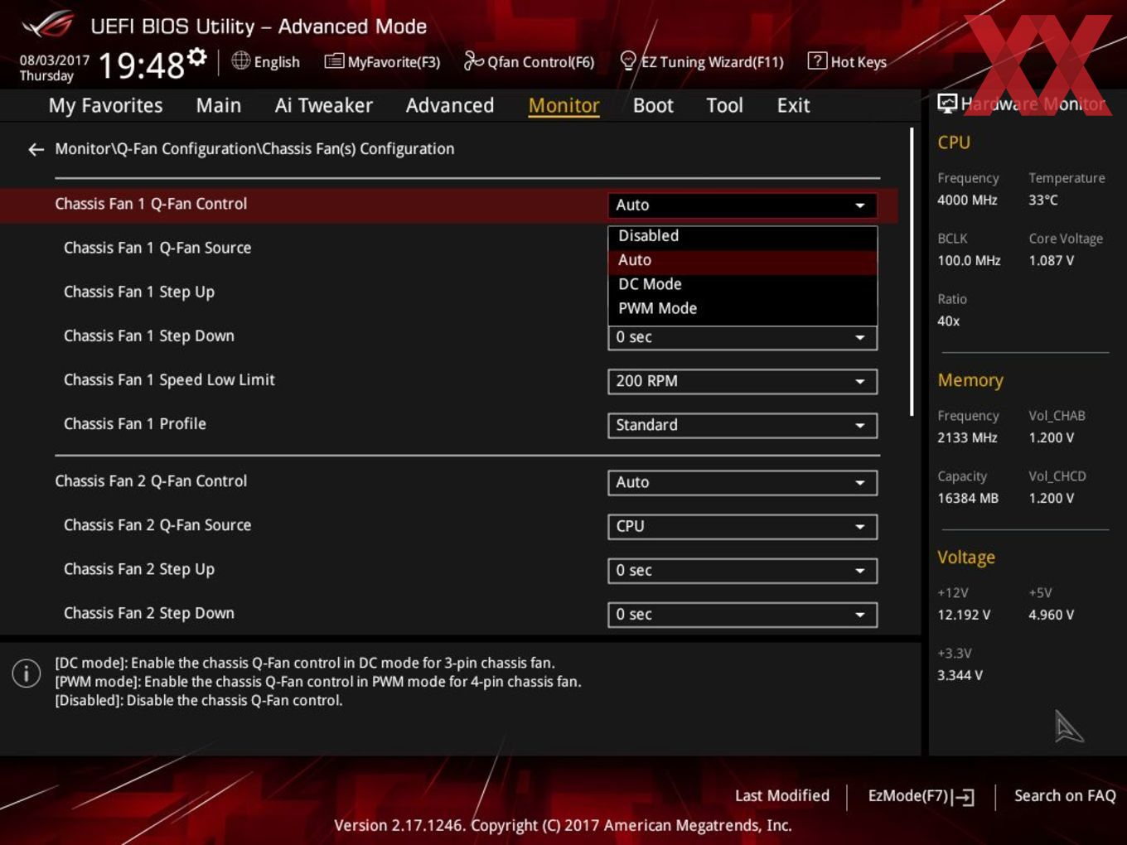Open Chassis Fan 2 Q-Fan Control dropdown
Viewport: 1127px width, 845px height.
(x=742, y=482)
